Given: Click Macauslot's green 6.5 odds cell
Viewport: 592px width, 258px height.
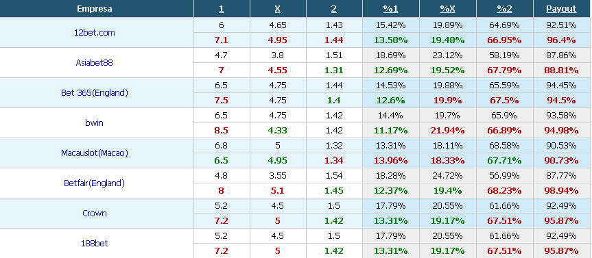Looking at the screenshot, I should tap(222, 161).
